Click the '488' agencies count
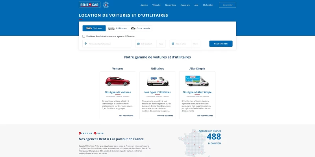315x157 pixels. (x=214, y=137)
